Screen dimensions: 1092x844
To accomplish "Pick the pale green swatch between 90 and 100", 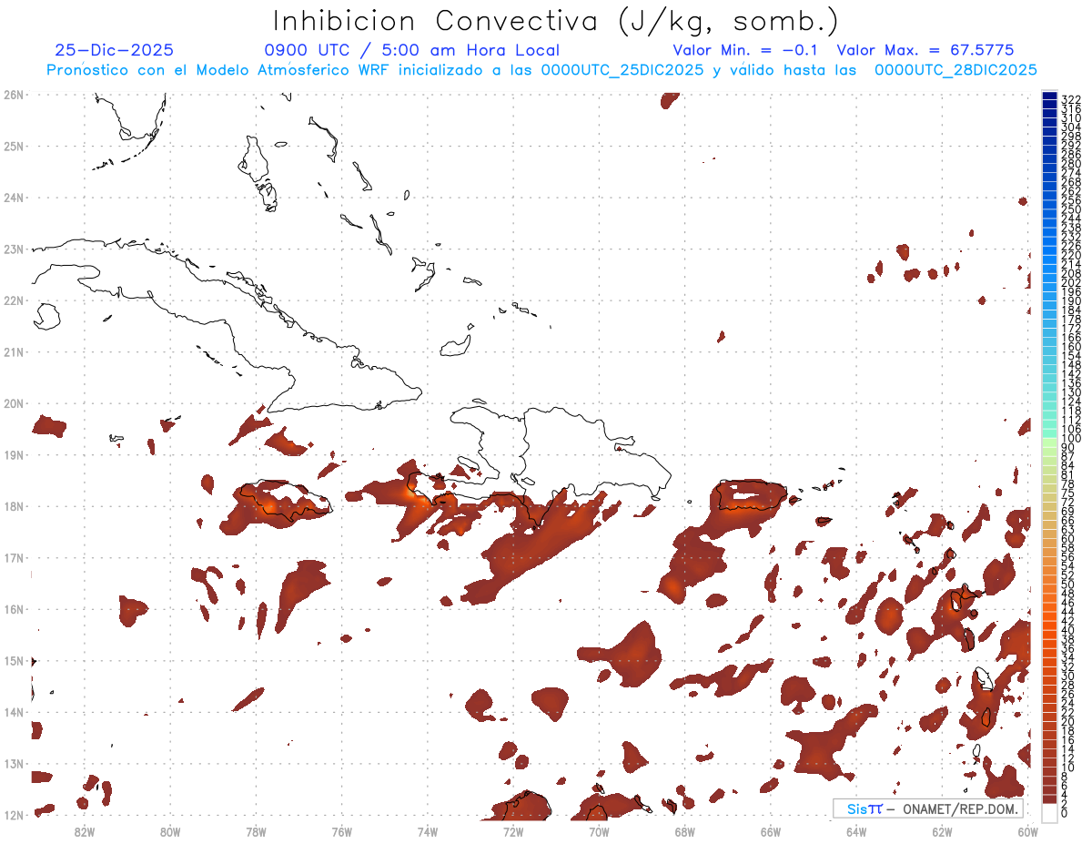I will click(x=1049, y=443).
